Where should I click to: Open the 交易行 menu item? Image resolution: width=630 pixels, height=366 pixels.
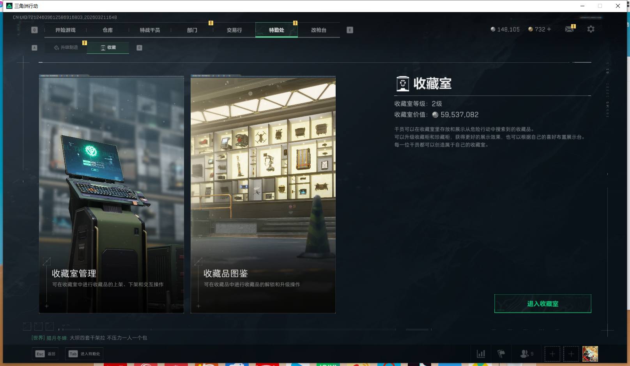[x=234, y=30]
